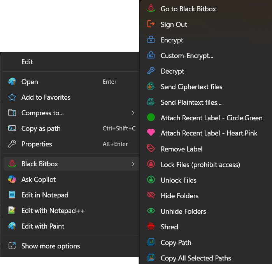The image size is (272, 264).
Task: Select Attach Recent Label - Heart.Pink
Action: point(209,133)
